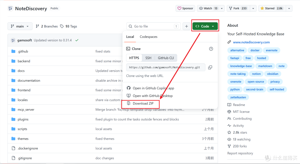Open the Clone help question-mark icon
The height and width of the screenshot is (164, 300).
[x=211, y=49]
